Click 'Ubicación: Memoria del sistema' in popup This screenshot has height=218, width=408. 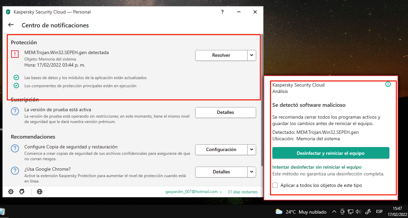[306, 139]
